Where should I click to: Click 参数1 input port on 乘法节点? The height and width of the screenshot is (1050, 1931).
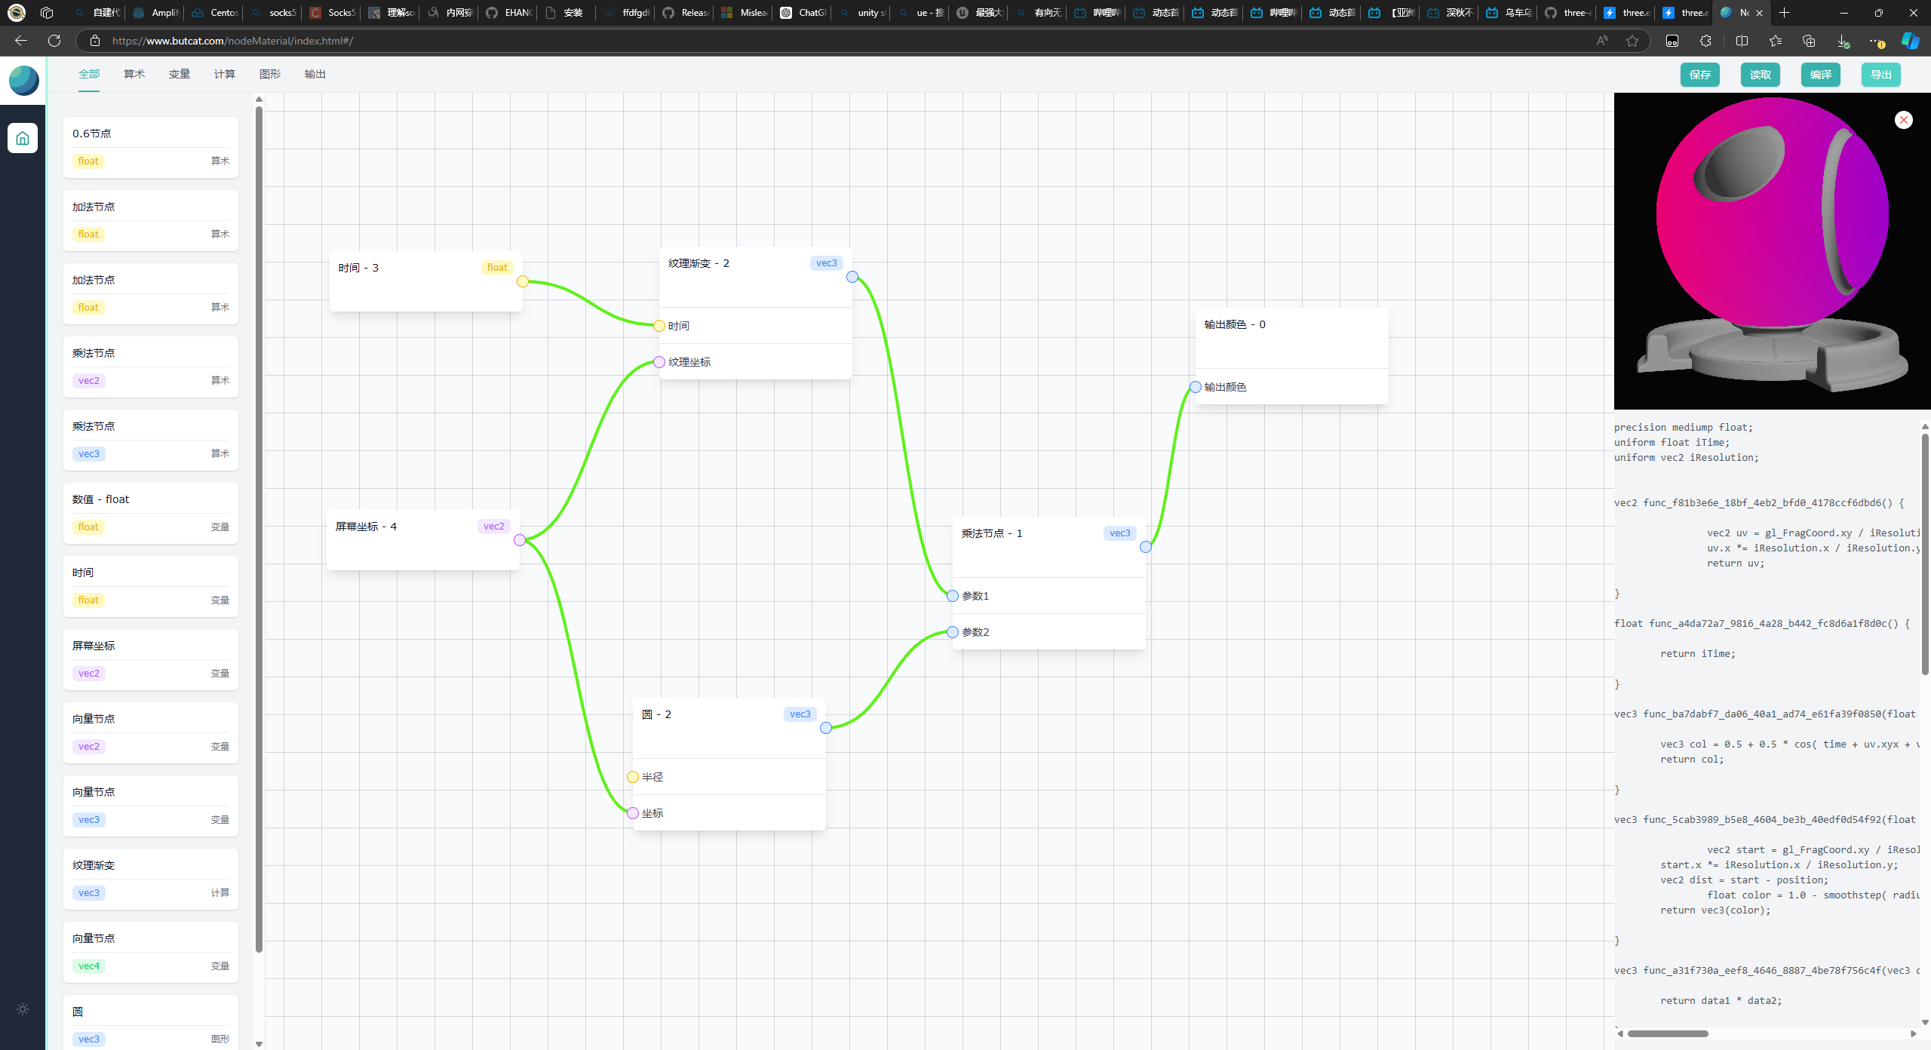953,596
